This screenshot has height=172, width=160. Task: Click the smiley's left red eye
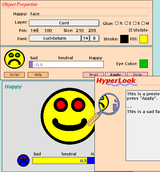pos(61,105)
